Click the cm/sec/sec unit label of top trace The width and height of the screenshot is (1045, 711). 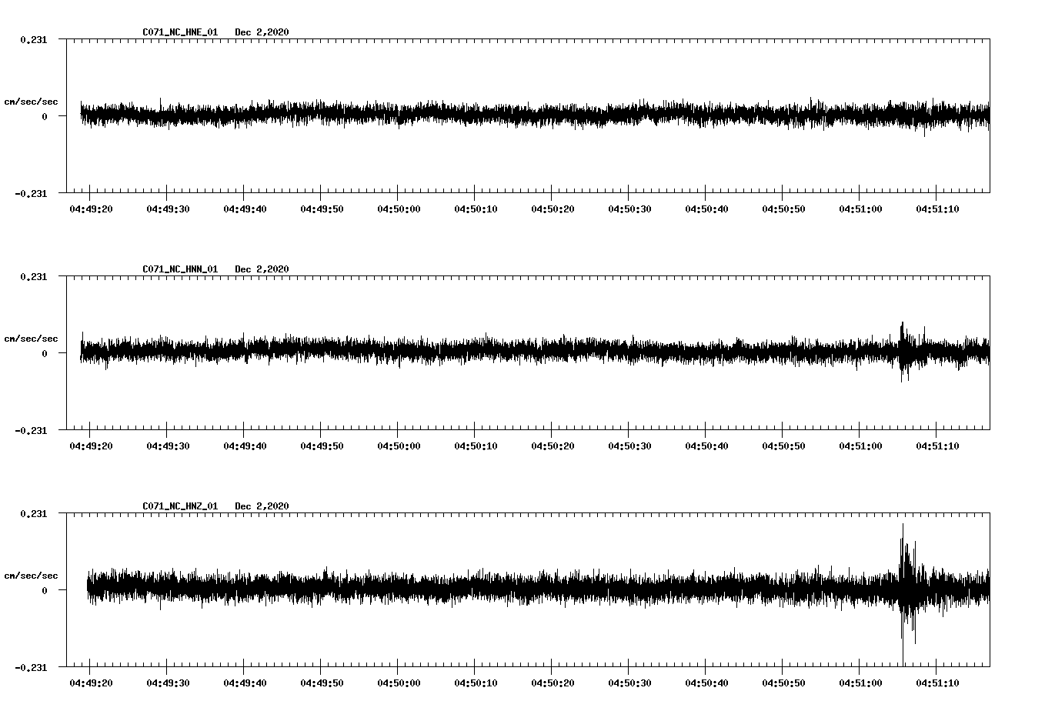32,101
